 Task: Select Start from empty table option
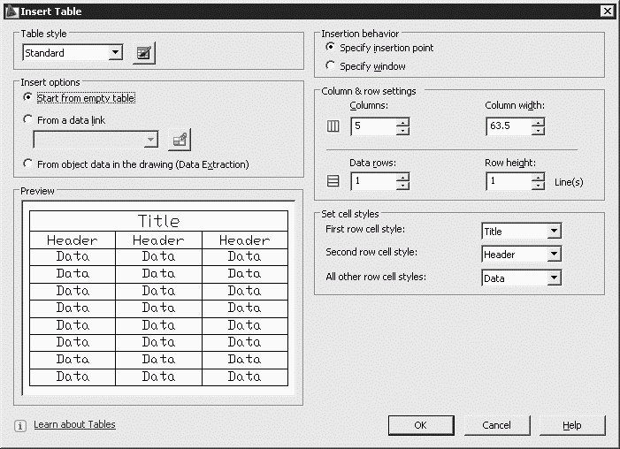tap(28, 98)
